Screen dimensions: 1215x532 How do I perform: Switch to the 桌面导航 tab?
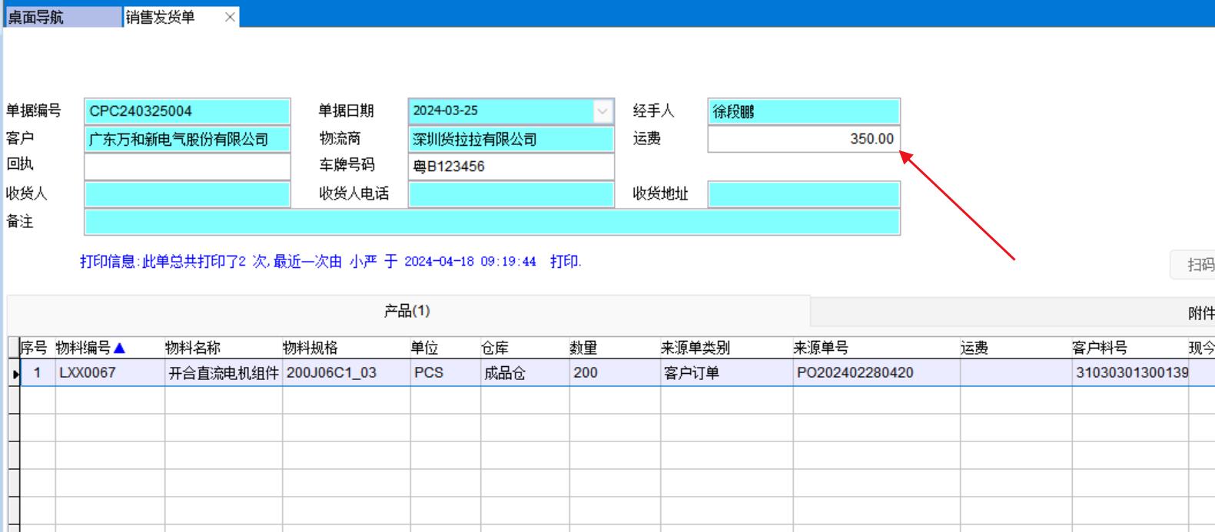coord(61,17)
